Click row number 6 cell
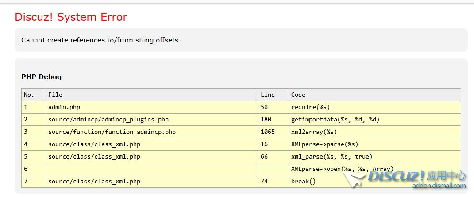The height and width of the screenshot is (197, 474). pyautogui.click(x=34, y=169)
